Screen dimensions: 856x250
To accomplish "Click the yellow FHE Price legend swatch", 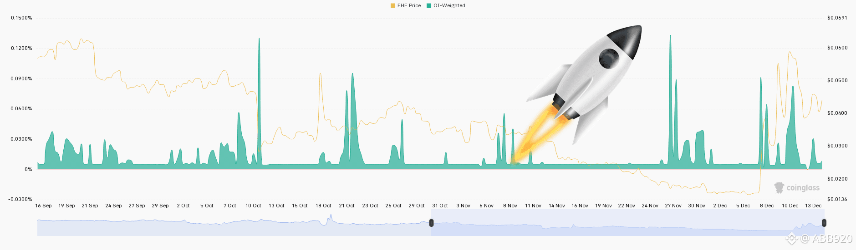I will tap(393, 5).
